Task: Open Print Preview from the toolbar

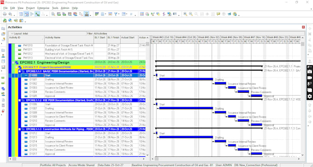Action: coord(10,14)
